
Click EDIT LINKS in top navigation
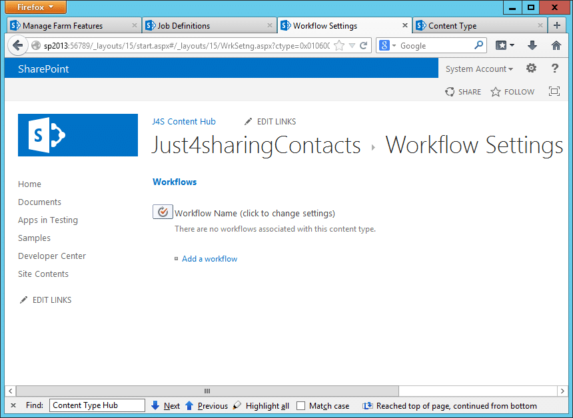pos(271,122)
